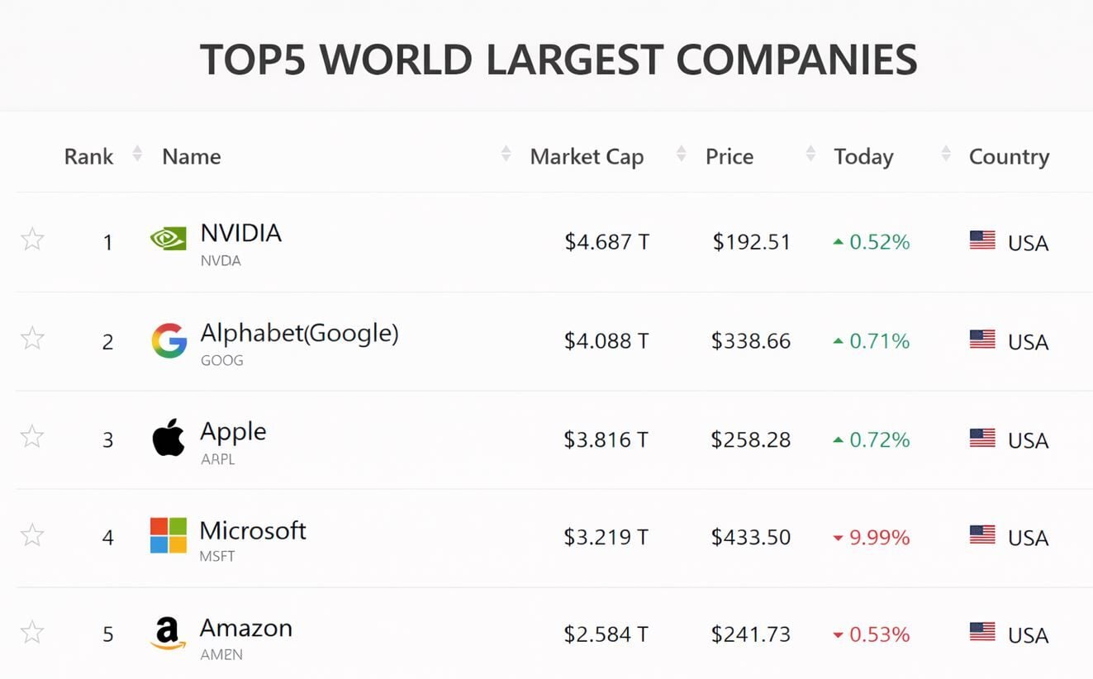Viewport: 1093px width, 679px height.
Task: Star NVIDIA as a favorite
Action: pos(32,240)
